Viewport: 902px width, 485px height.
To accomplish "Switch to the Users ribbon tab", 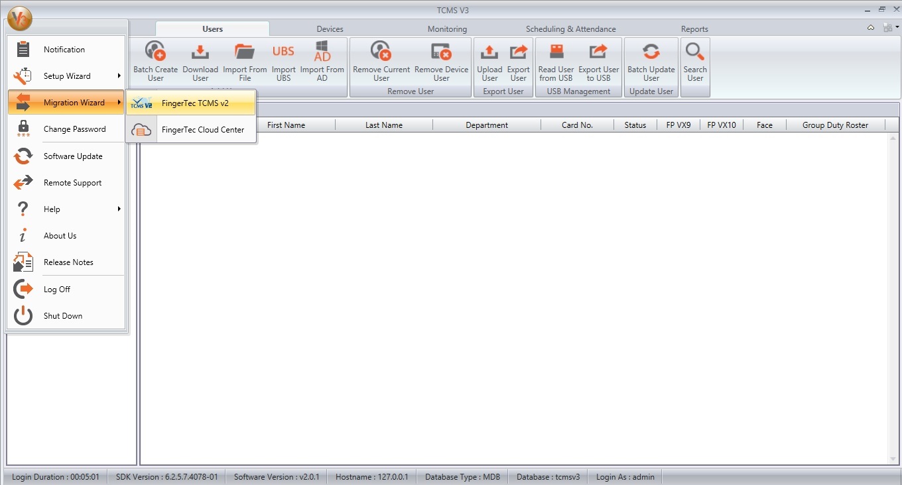I will coord(212,29).
